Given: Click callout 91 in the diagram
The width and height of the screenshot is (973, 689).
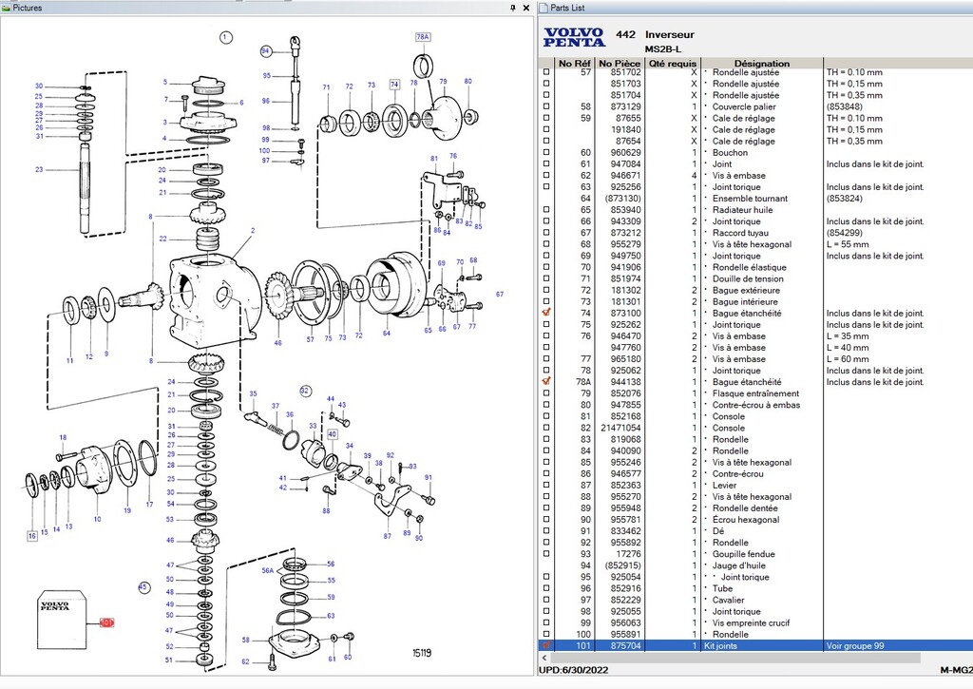Looking at the screenshot, I should 429,477.
